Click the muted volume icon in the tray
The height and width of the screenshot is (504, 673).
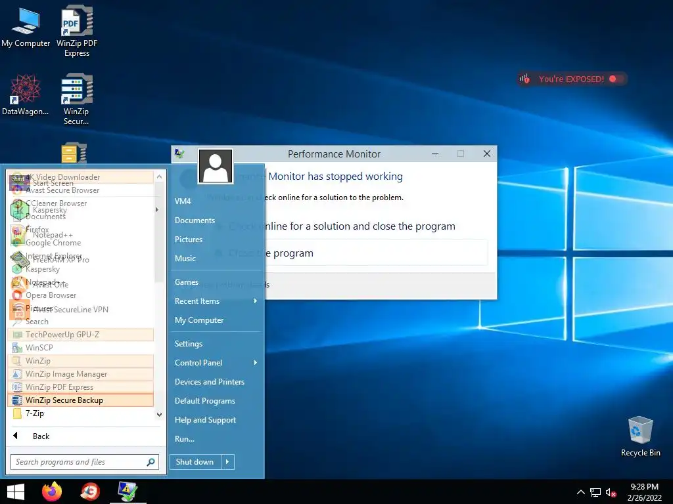611,492
